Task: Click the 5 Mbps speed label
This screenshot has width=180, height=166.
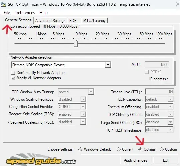Action: tap(58, 34)
